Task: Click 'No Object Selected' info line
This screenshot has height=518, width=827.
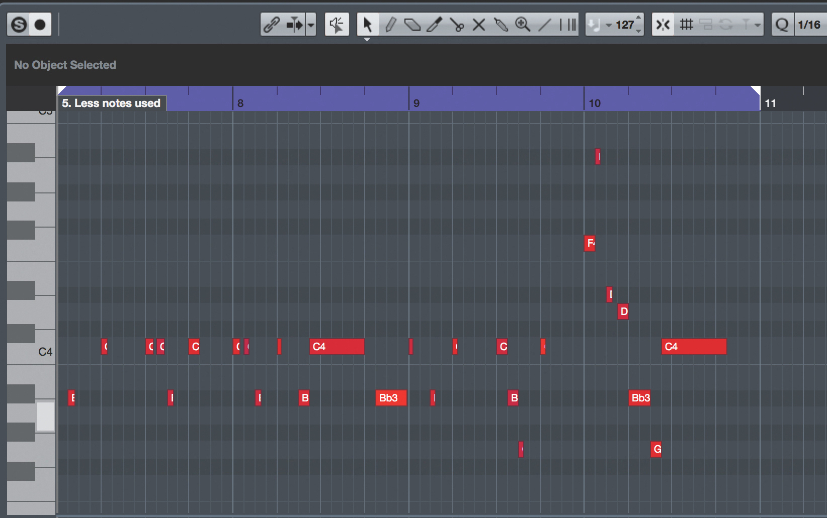Action: (65, 65)
